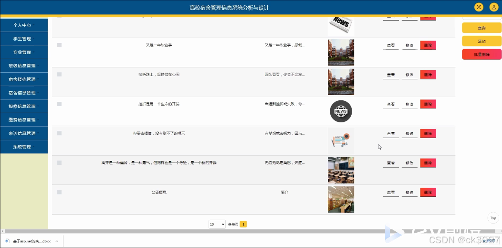502x248 pixels.
Task: Open 宿舍楼栋管理 in sidebar
Action: coord(24,79)
